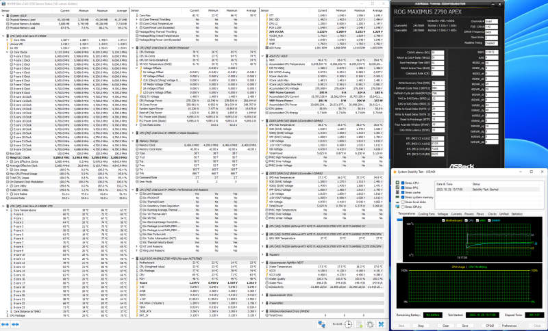Open HWiNFO settings gear icon
The height and width of the screenshot is (331, 548).
point(370,324)
